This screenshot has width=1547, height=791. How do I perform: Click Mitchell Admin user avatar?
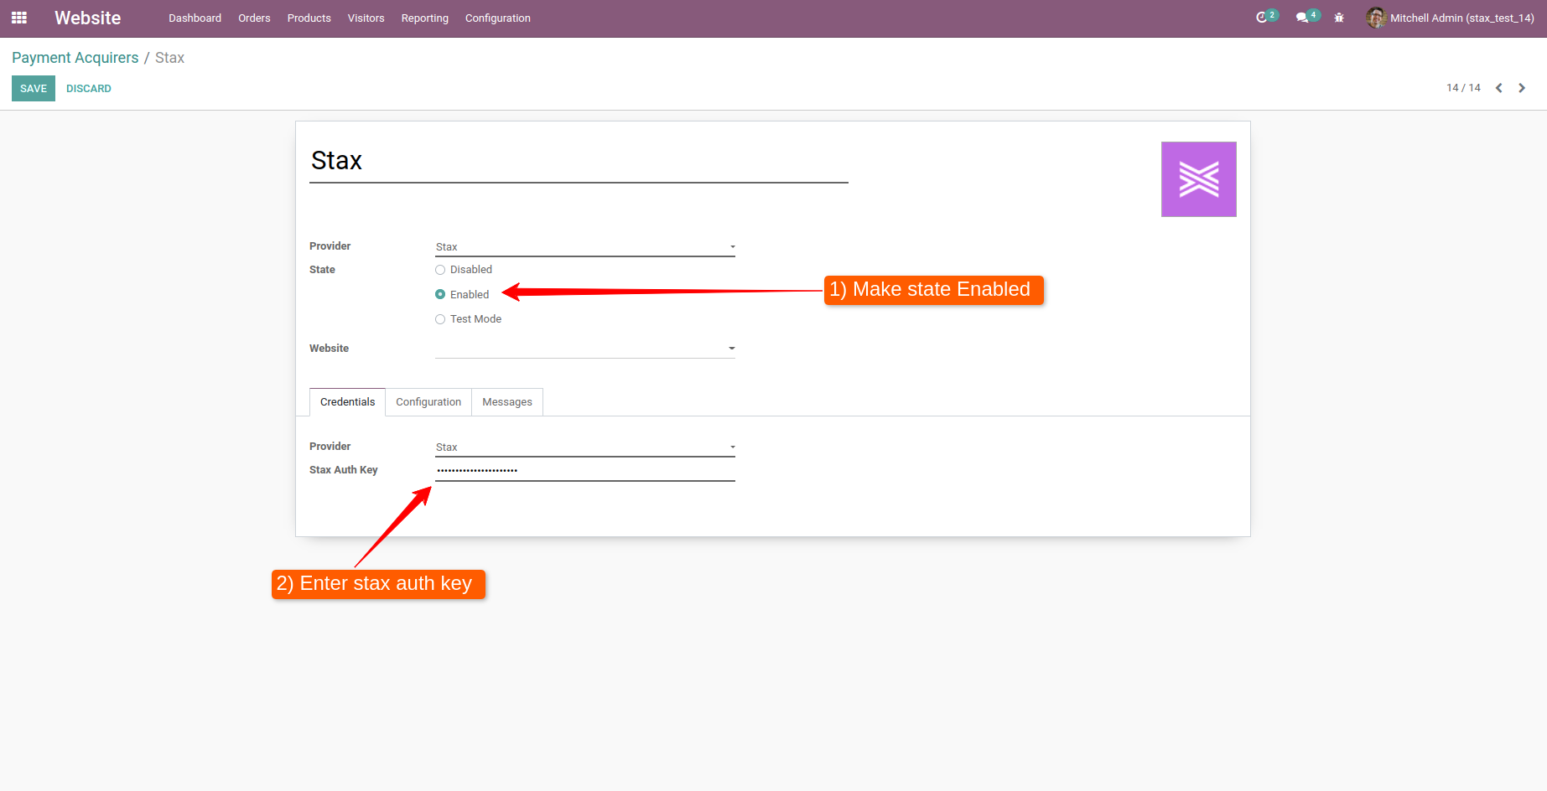coord(1375,18)
